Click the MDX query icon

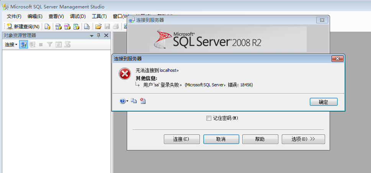(59, 27)
